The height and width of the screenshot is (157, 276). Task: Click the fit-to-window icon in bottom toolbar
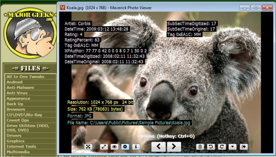pos(88,147)
